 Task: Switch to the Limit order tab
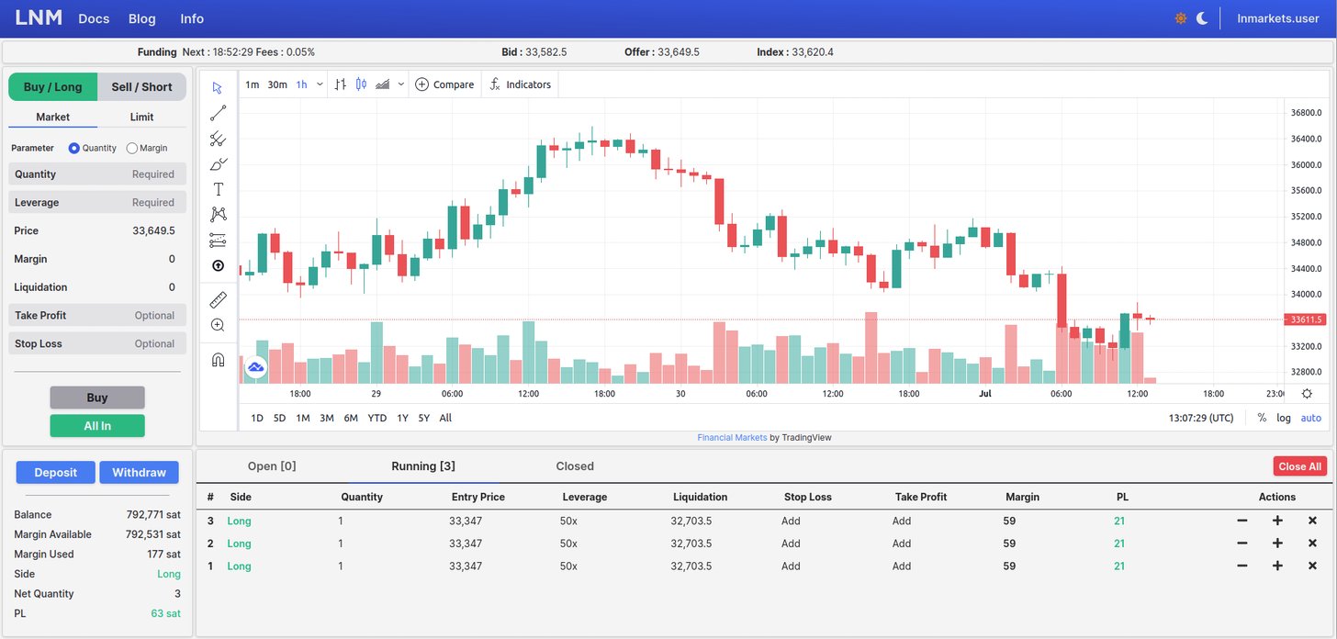tap(141, 117)
